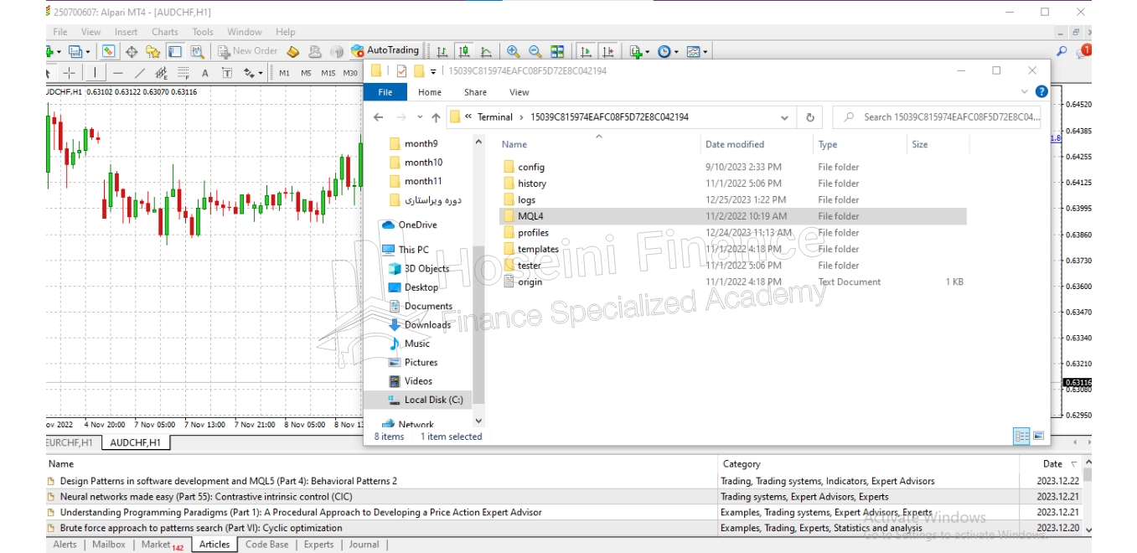This screenshot has width=1137, height=553.
Task: Open the Strategy Tester magnifier icon
Action: 197,51
